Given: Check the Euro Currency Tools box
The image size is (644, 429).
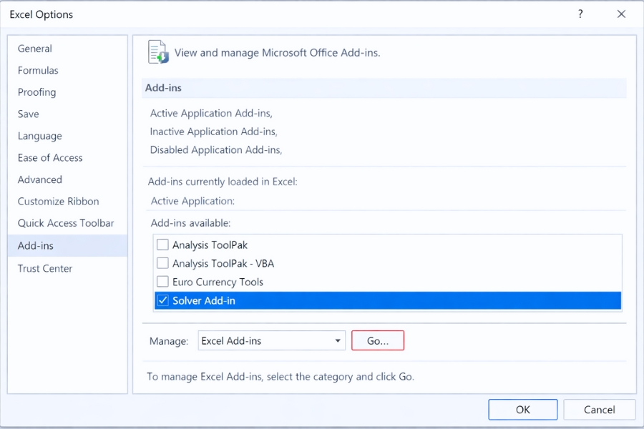Looking at the screenshot, I should coord(162,282).
